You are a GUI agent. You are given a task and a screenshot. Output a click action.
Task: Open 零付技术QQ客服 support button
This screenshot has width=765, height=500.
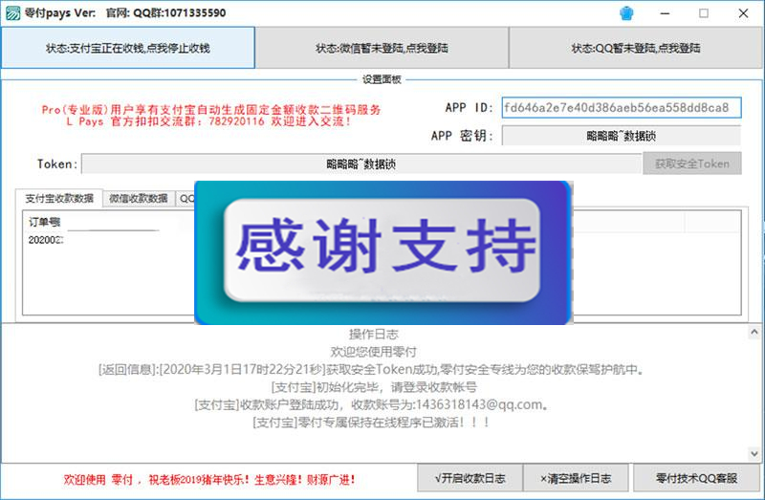[x=696, y=478]
